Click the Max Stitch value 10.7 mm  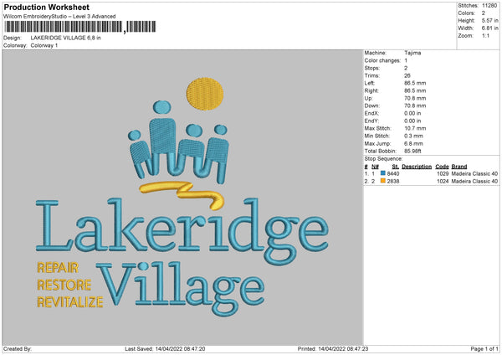tap(415, 128)
